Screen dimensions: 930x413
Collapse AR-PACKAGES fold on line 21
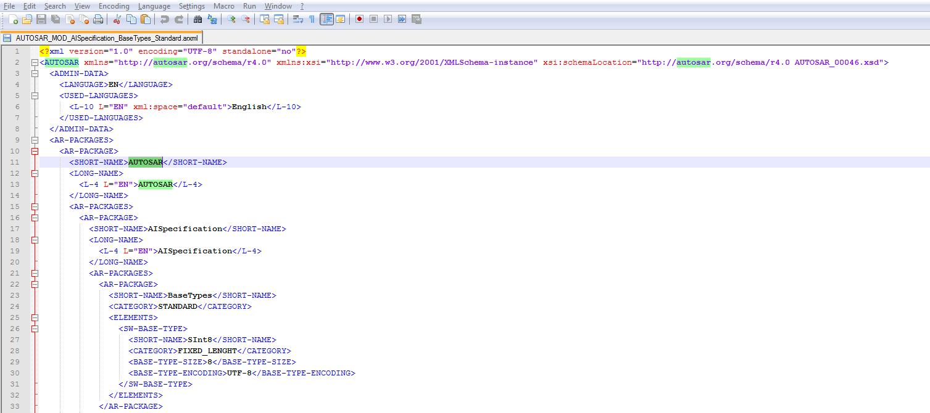click(35, 273)
